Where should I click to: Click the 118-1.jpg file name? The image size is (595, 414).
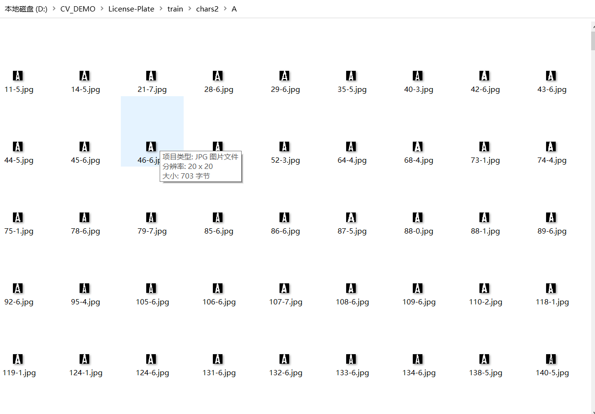(x=552, y=302)
